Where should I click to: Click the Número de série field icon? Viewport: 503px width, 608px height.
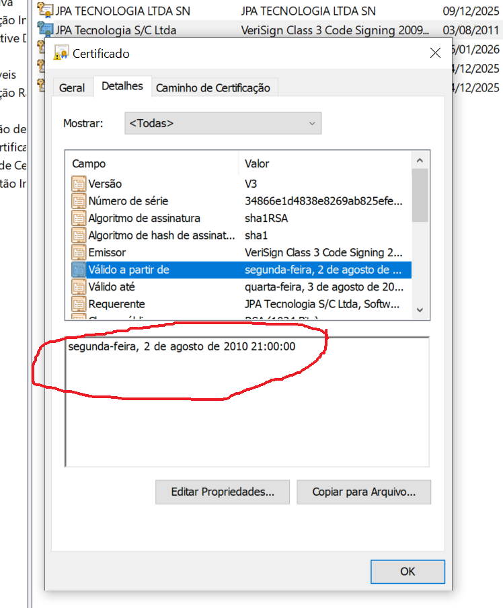pyautogui.click(x=79, y=201)
